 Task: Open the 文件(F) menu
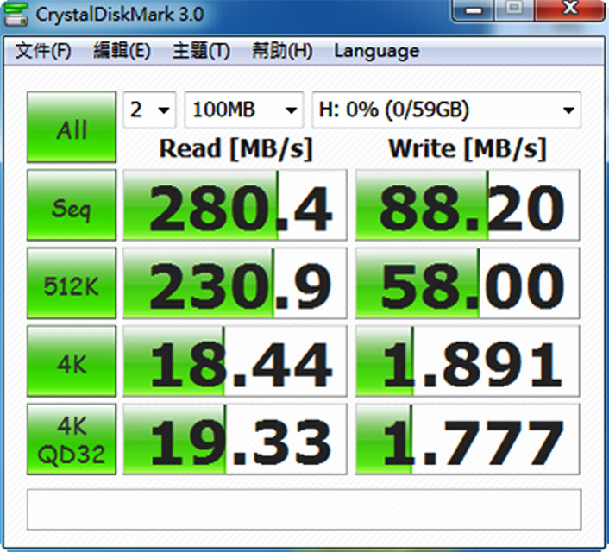[43, 51]
